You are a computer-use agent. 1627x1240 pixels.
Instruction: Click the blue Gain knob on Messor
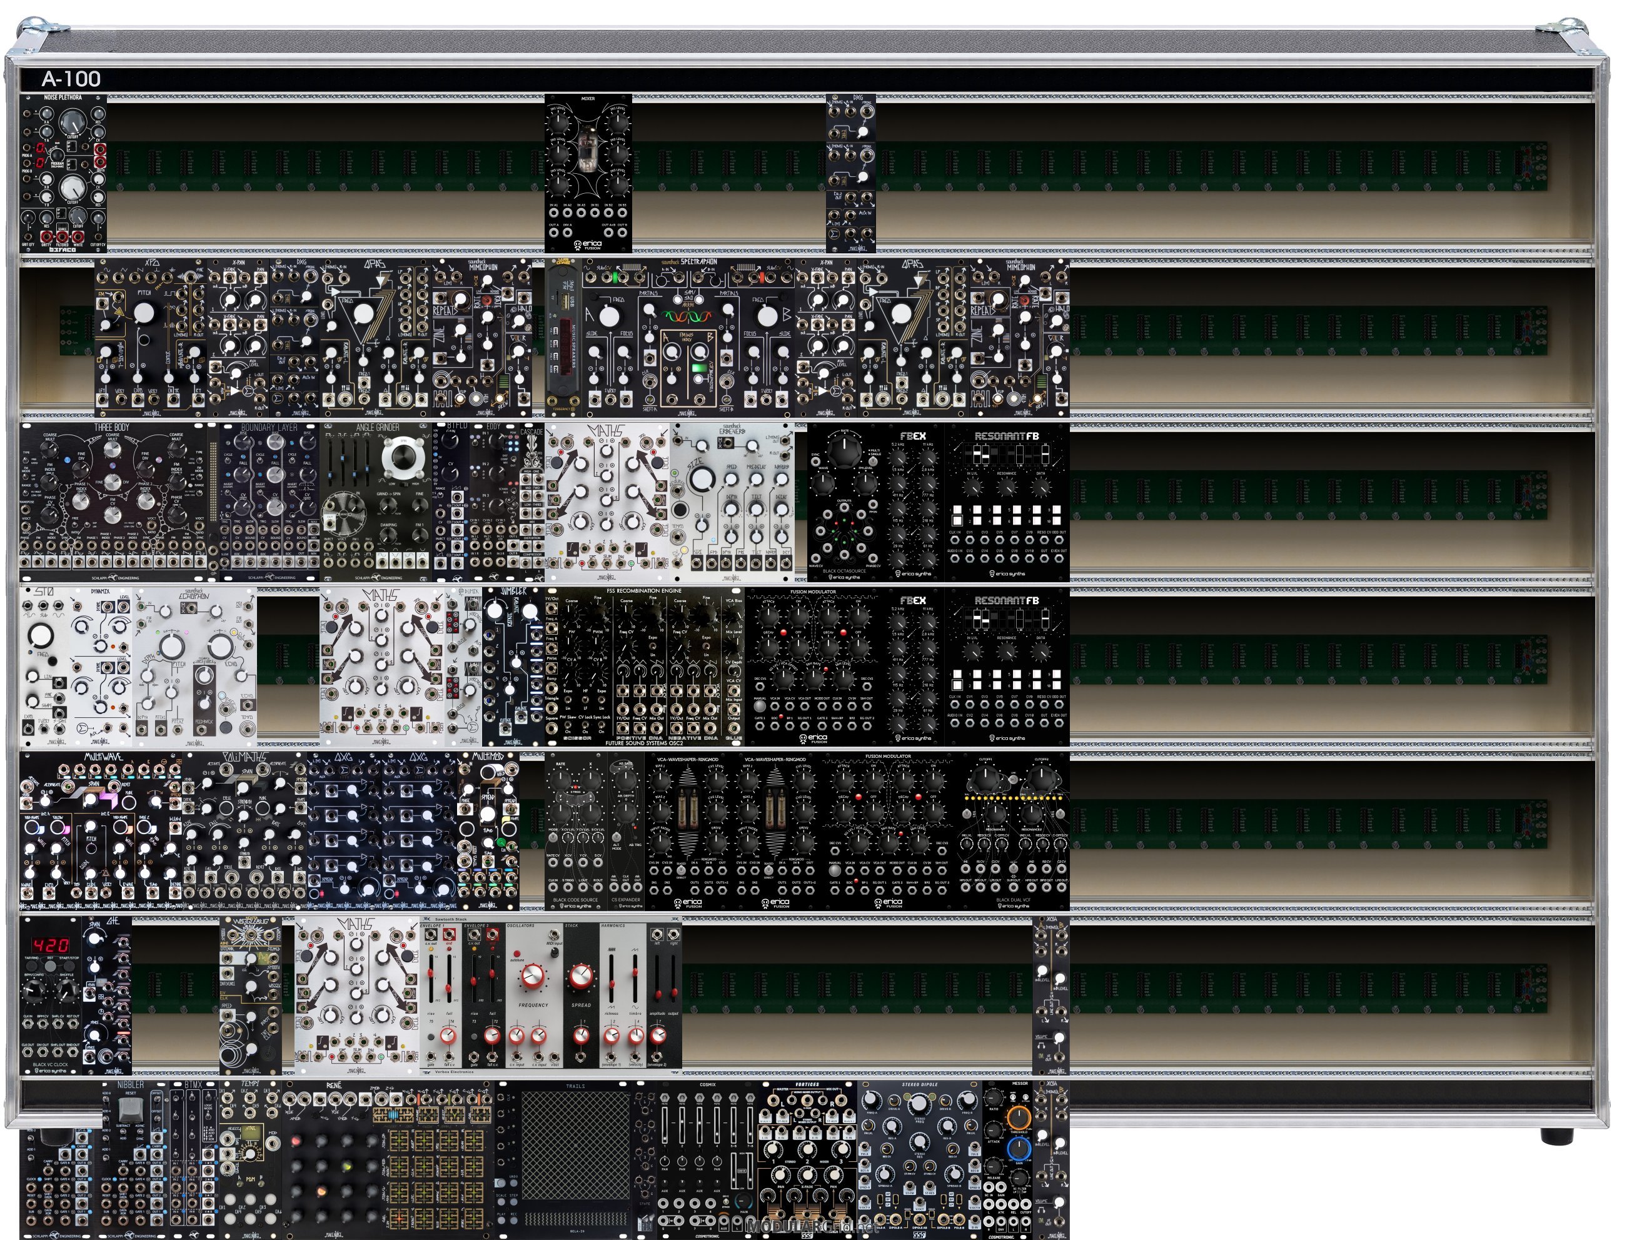pos(1019,1150)
